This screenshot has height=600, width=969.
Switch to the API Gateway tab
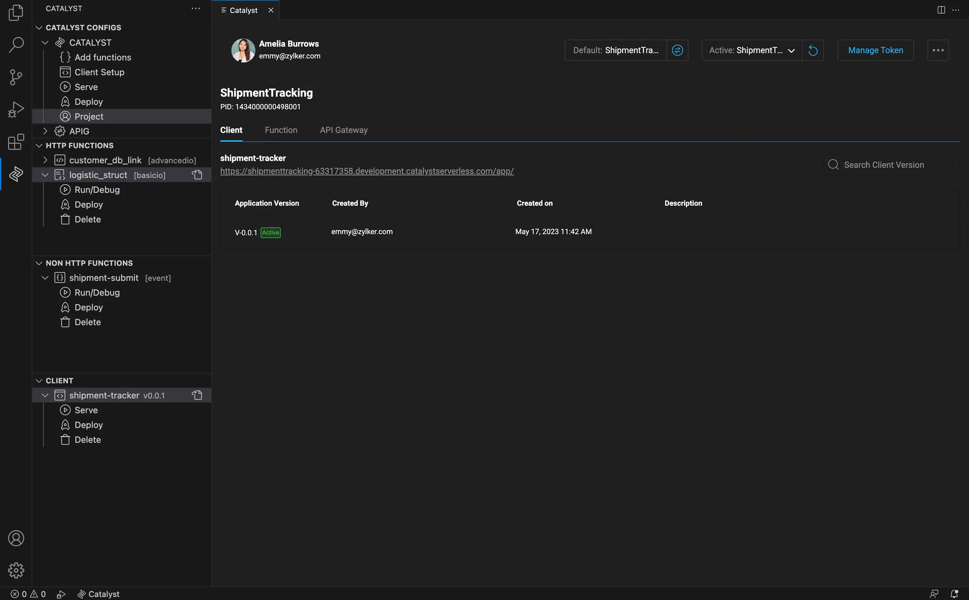click(344, 130)
